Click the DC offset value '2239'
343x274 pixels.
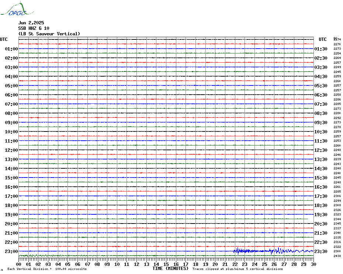[x=337, y=159]
